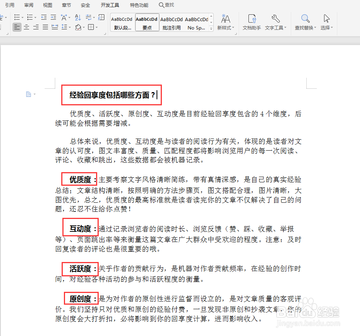Open 选择 dropdown arrow
360x336 pixels.
click(332, 28)
